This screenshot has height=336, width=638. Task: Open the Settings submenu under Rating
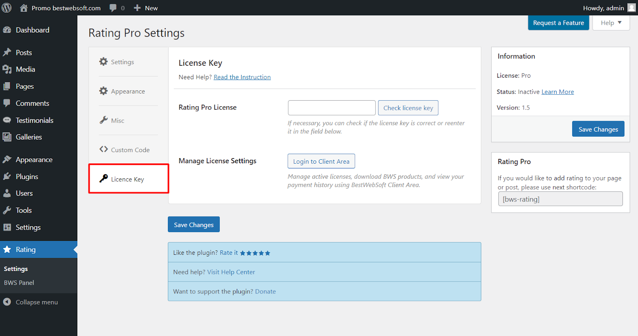16,269
